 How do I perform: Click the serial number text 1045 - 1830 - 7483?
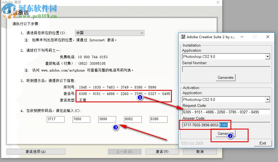point(97,87)
